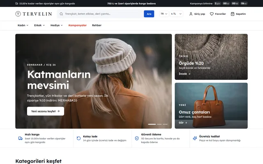
Task: Click Giriş yap link
Action: pos(197,14)
